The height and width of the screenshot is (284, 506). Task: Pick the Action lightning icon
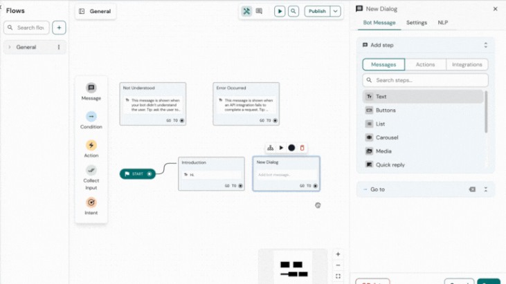pos(91,145)
